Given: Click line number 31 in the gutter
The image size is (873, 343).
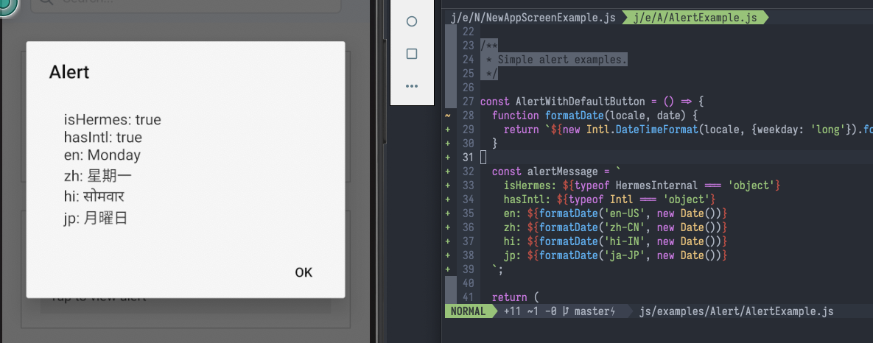Looking at the screenshot, I should (x=468, y=158).
